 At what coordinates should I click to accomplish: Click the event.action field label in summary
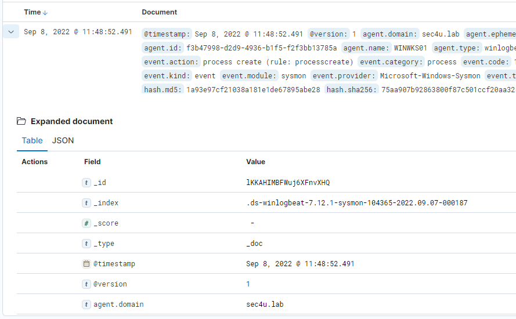click(171, 62)
